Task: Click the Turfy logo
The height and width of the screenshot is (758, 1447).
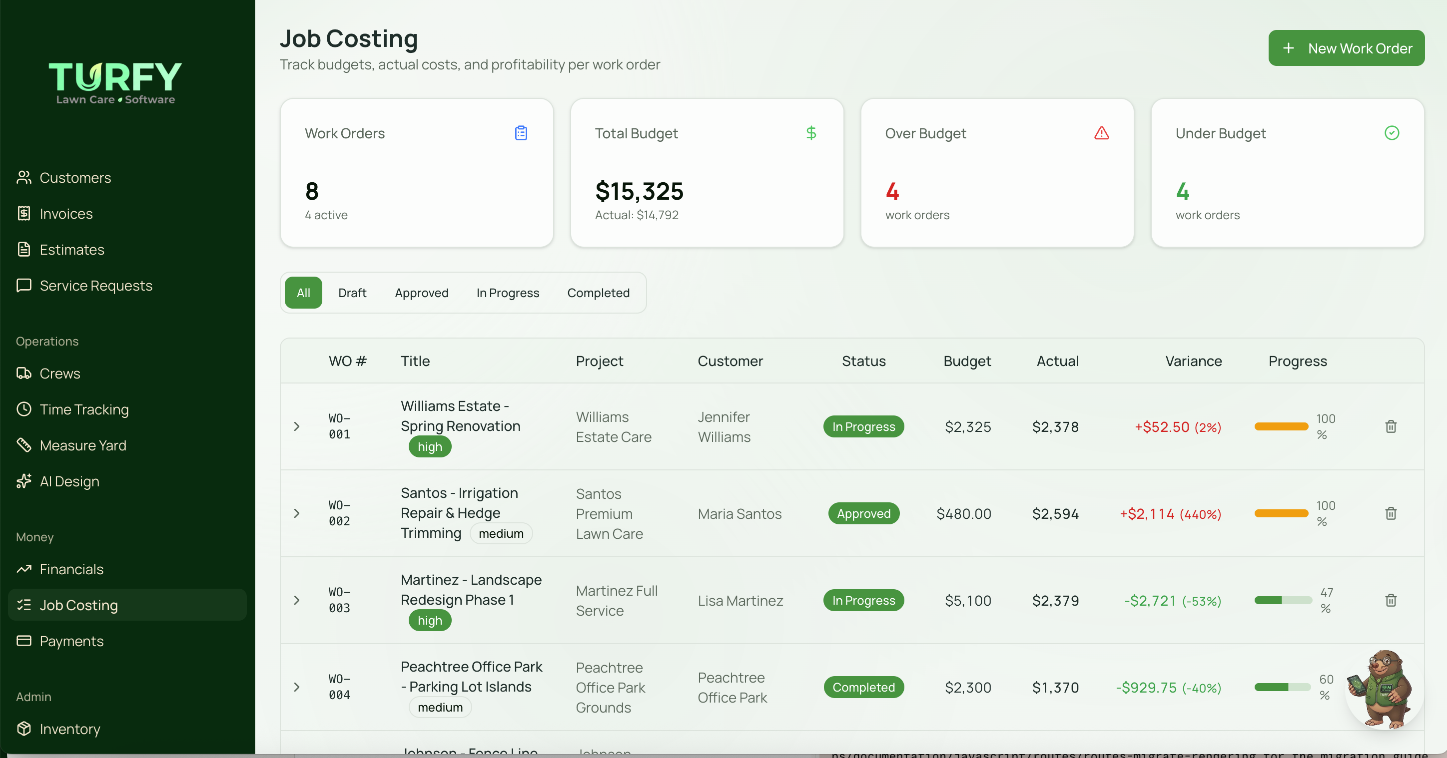Action: click(115, 83)
